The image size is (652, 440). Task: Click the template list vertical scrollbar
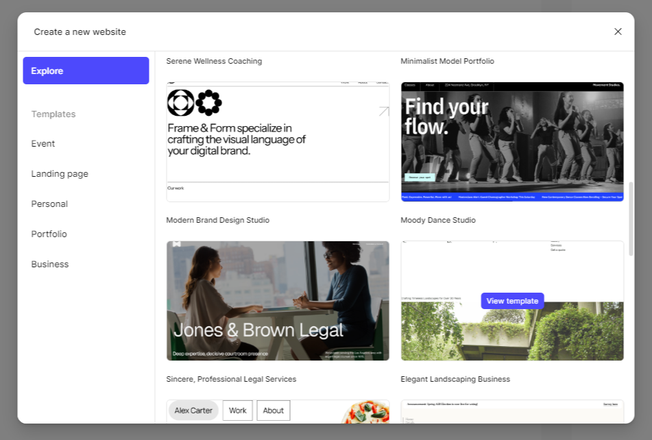(631, 219)
